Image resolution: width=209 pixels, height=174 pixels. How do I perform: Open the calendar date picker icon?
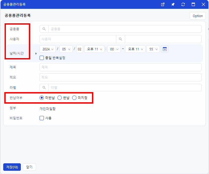point(165,49)
